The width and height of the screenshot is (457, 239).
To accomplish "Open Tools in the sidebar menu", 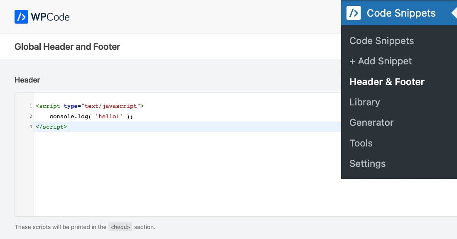I will (x=361, y=143).
